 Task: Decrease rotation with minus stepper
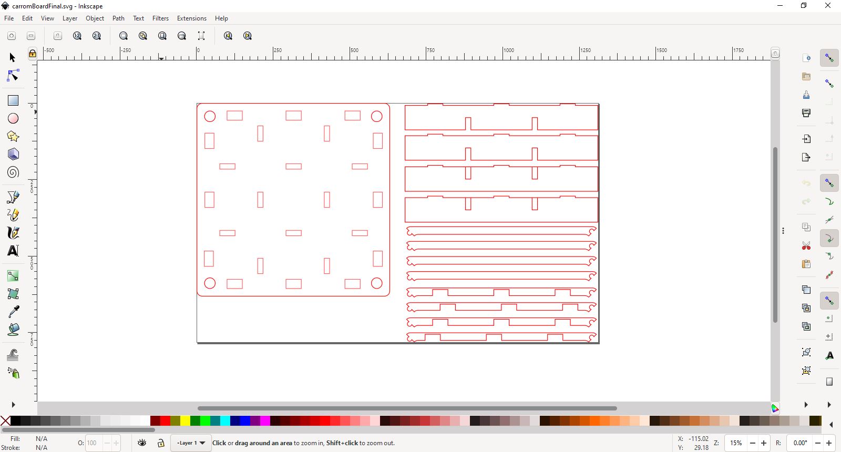[818, 443]
